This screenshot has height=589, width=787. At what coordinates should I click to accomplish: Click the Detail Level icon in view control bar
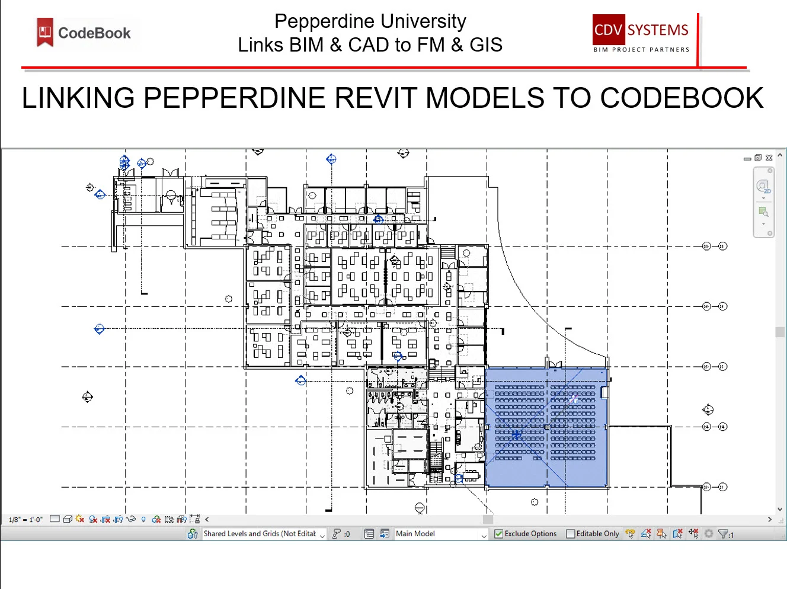pos(55,519)
